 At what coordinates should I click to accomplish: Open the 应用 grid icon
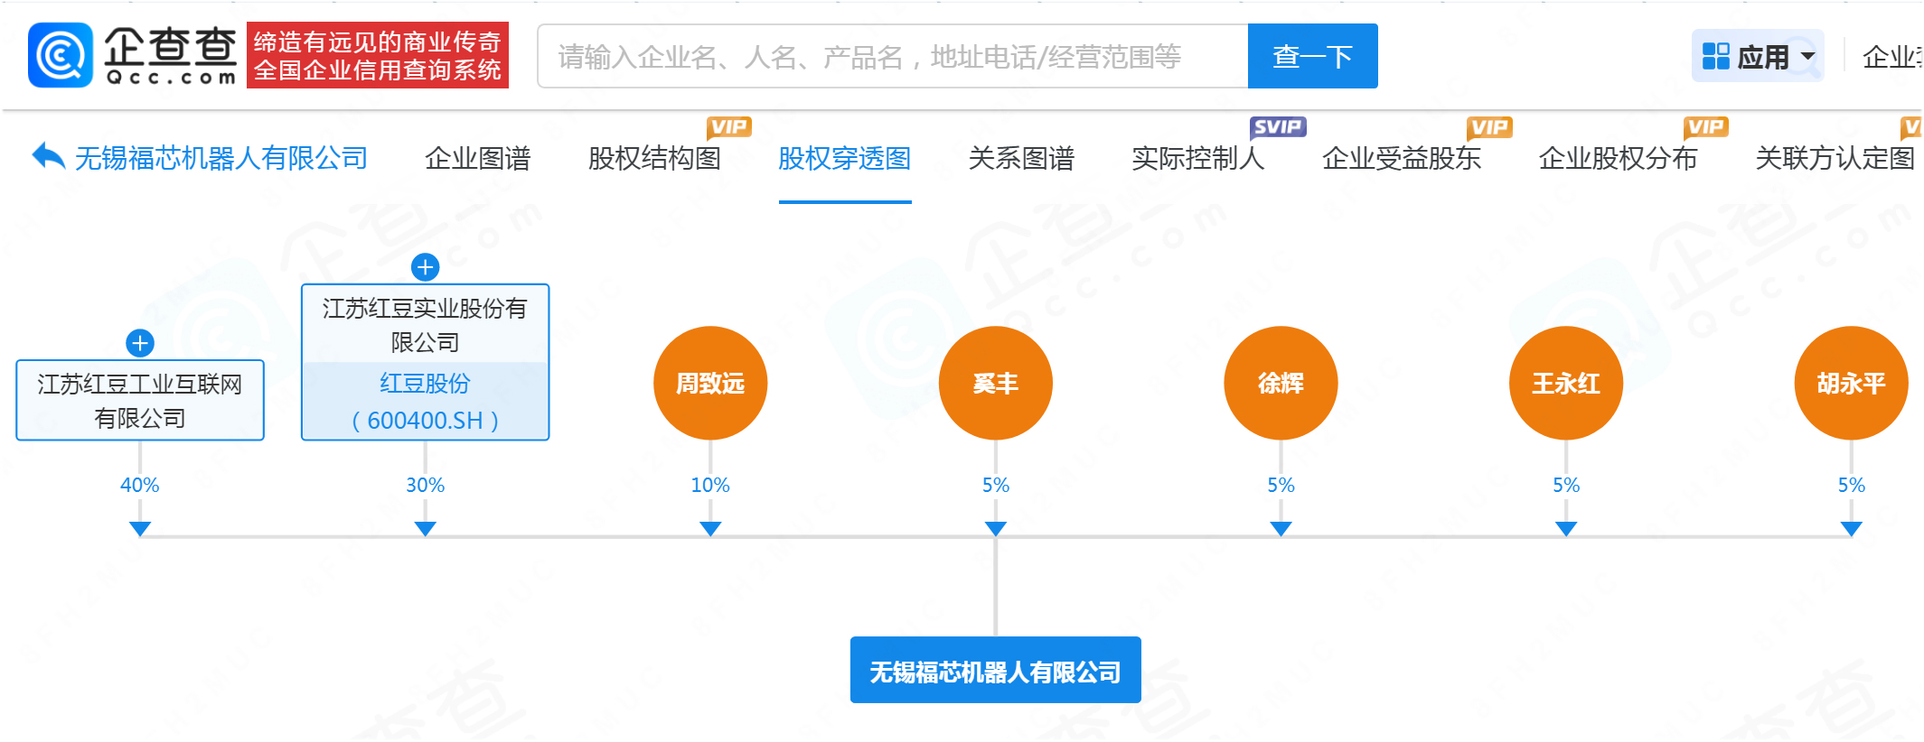point(1715,56)
